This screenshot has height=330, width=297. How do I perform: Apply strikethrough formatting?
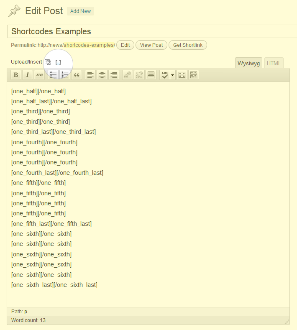pyautogui.click(x=39, y=75)
